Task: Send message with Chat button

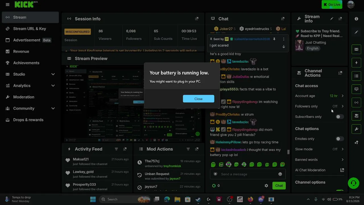Action: pos(279,186)
